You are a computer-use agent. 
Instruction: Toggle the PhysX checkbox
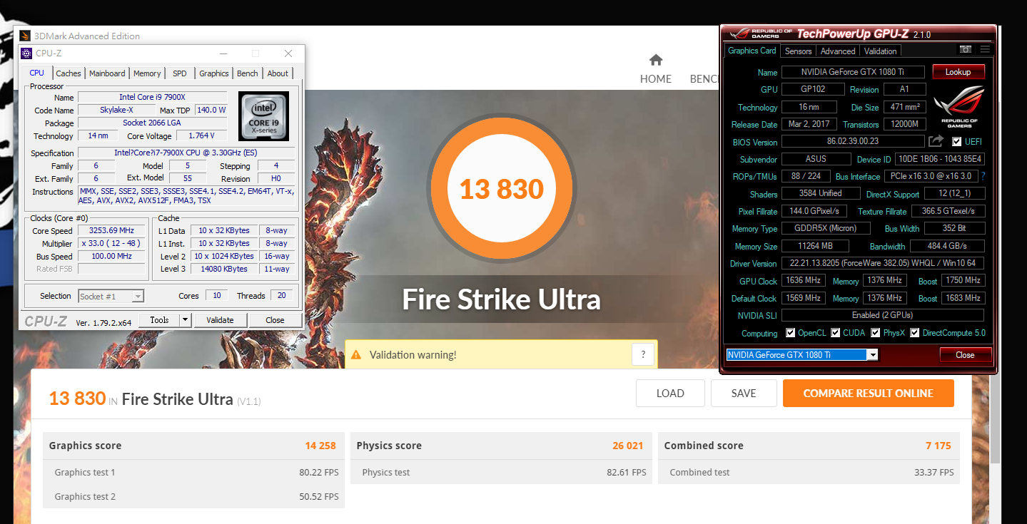click(x=876, y=333)
